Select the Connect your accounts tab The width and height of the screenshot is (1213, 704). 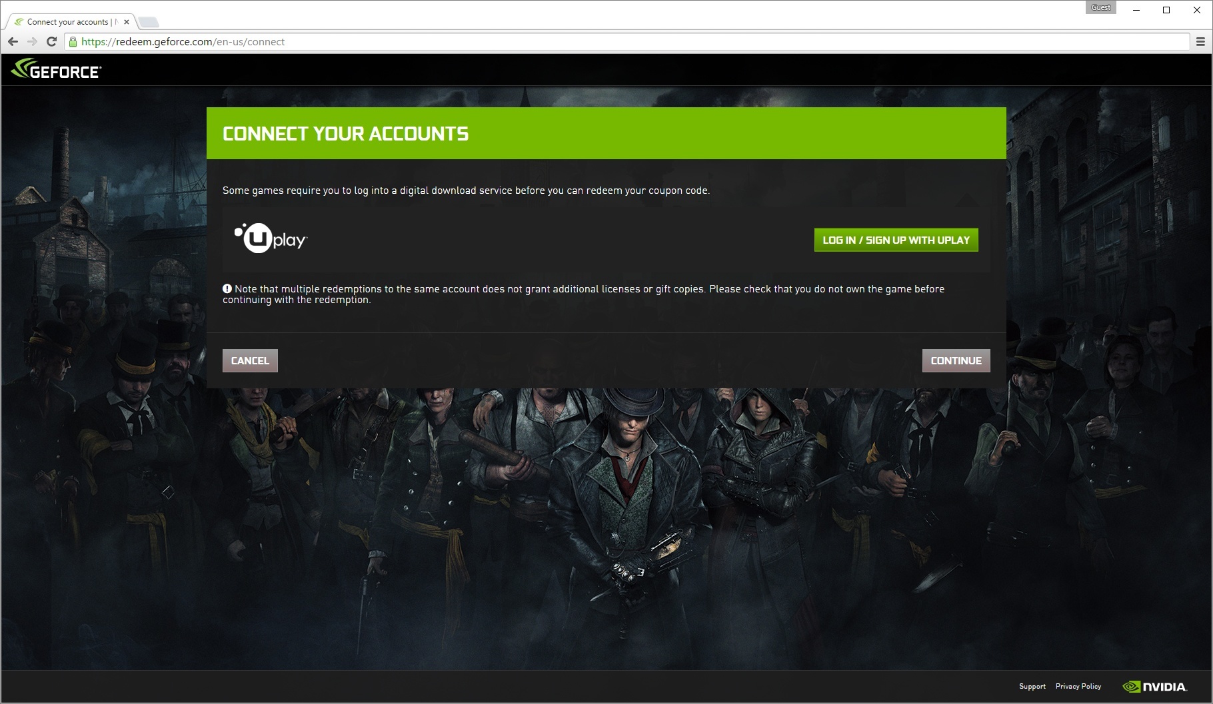click(x=69, y=22)
